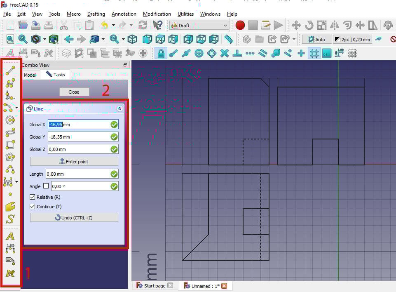The height and width of the screenshot is (292, 396).
Task: Open the Modification menu
Action: pyautogui.click(x=157, y=14)
